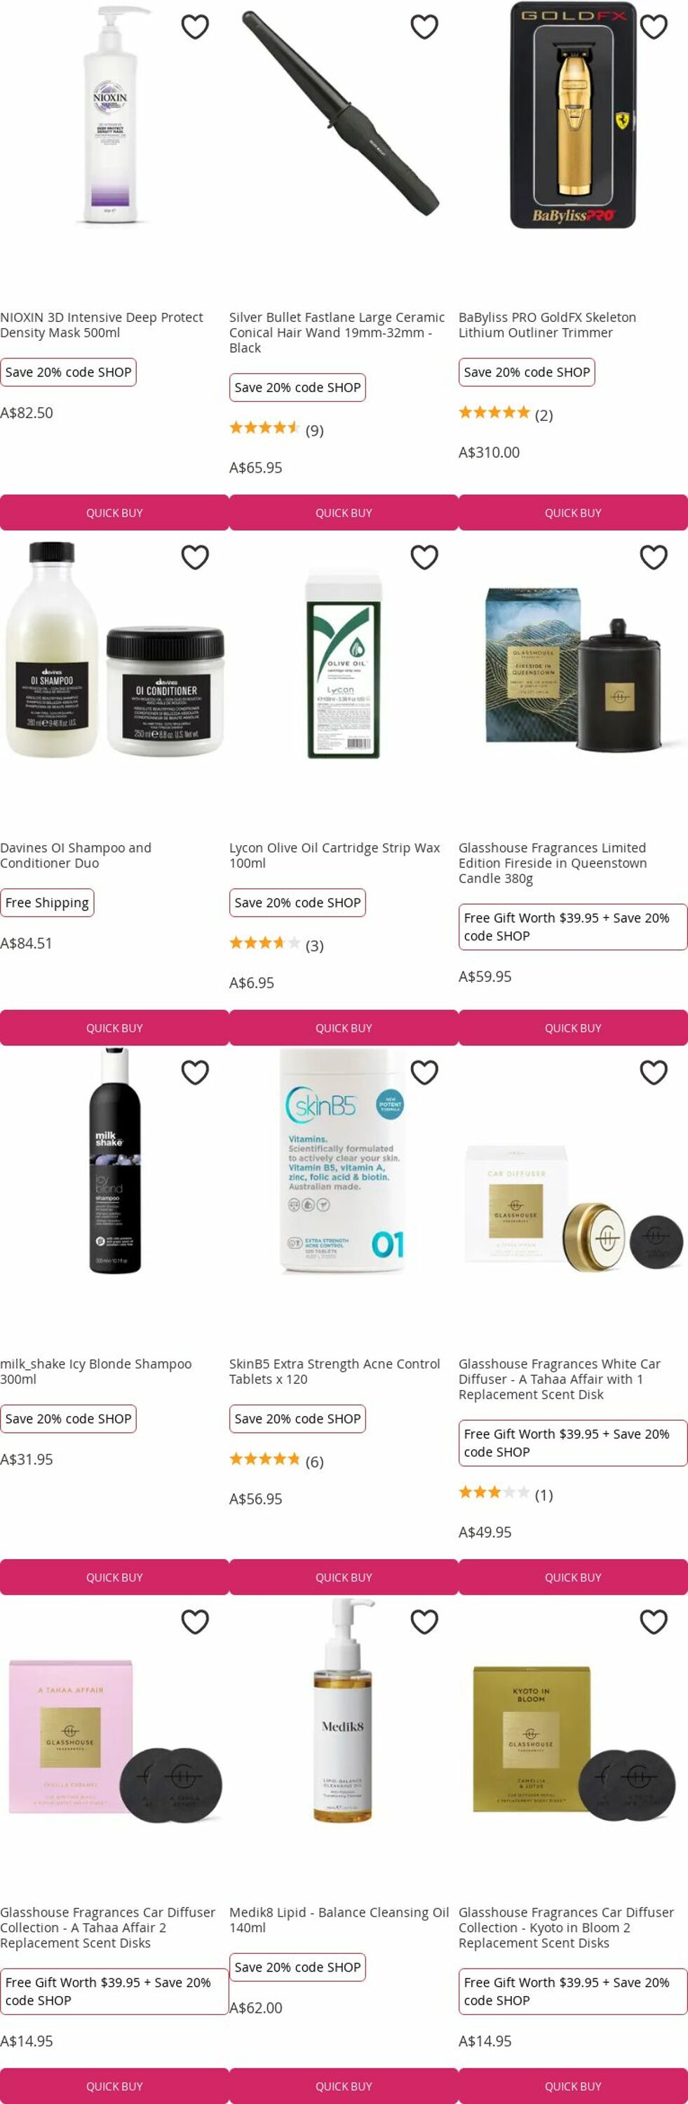
Task: Quick buy the BaByliss PRO GoldFX Trimmer
Action: click(x=573, y=512)
